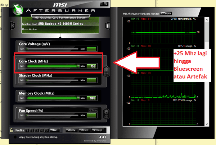Screen dimensions: 216x145
Task: Click the GPU2 VID usage graph
Action: pyautogui.click(x=163, y=114)
